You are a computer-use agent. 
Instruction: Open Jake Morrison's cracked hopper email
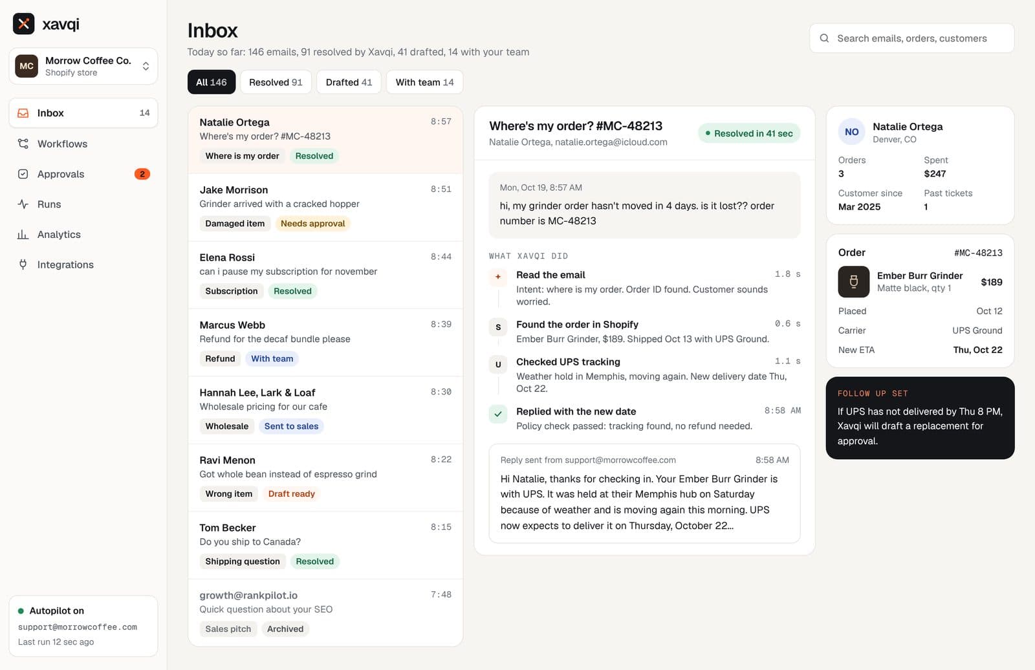[x=325, y=208]
